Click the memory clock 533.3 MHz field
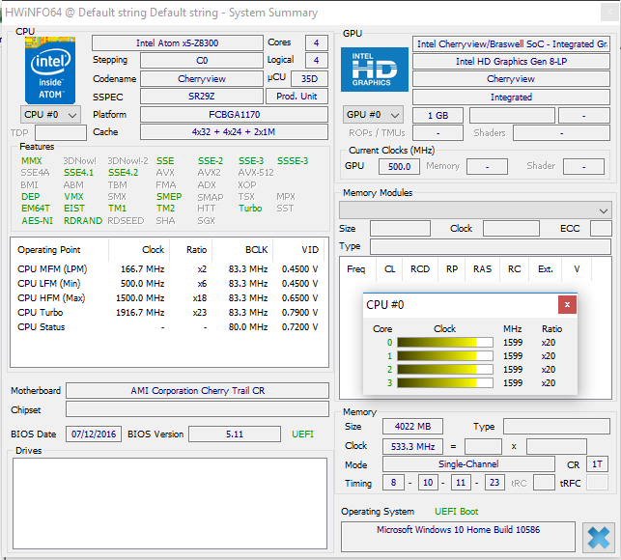The height and width of the screenshot is (560, 621). pos(412,446)
